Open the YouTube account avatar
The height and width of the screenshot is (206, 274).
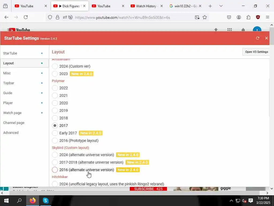point(257,29)
